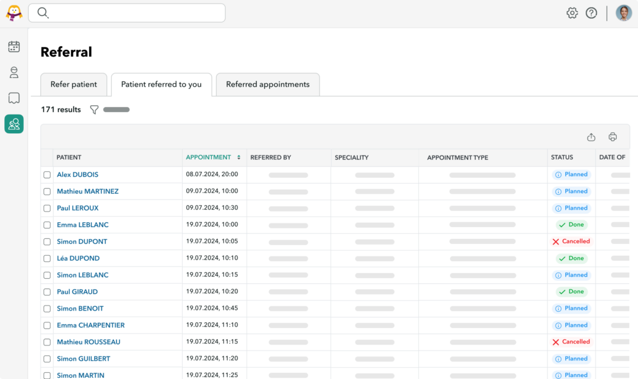Click the 171 results text
The height and width of the screenshot is (379, 638).
click(61, 110)
